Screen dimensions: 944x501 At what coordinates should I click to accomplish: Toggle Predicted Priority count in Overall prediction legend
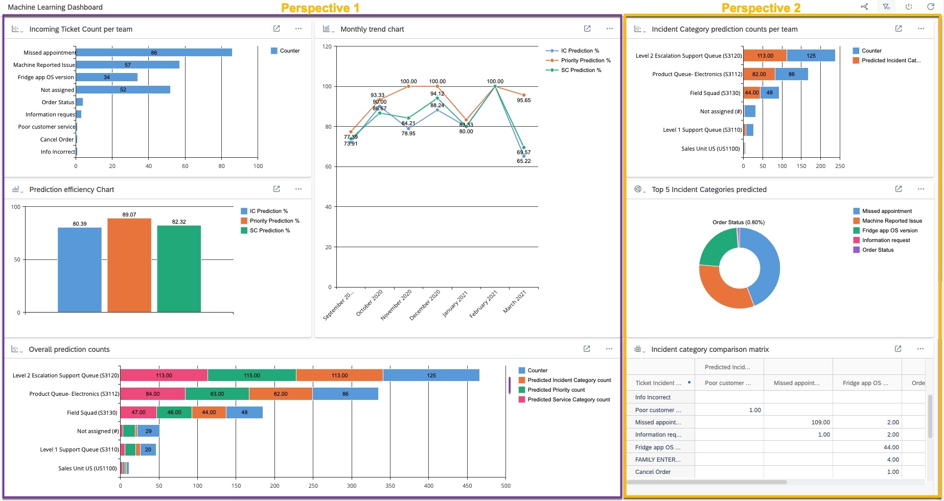[x=551, y=390]
